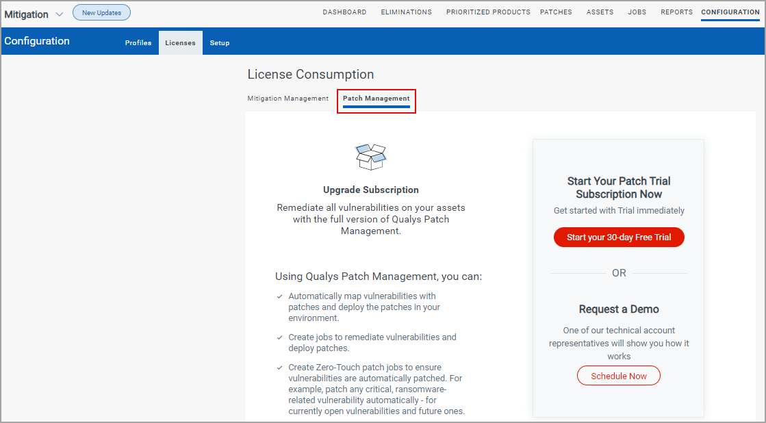Viewport: 766px width, 423px height.
Task: Open the Reports menu
Action: [676, 12]
